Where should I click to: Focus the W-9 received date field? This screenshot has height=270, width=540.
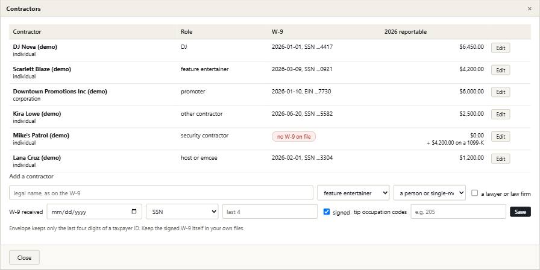coord(95,212)
